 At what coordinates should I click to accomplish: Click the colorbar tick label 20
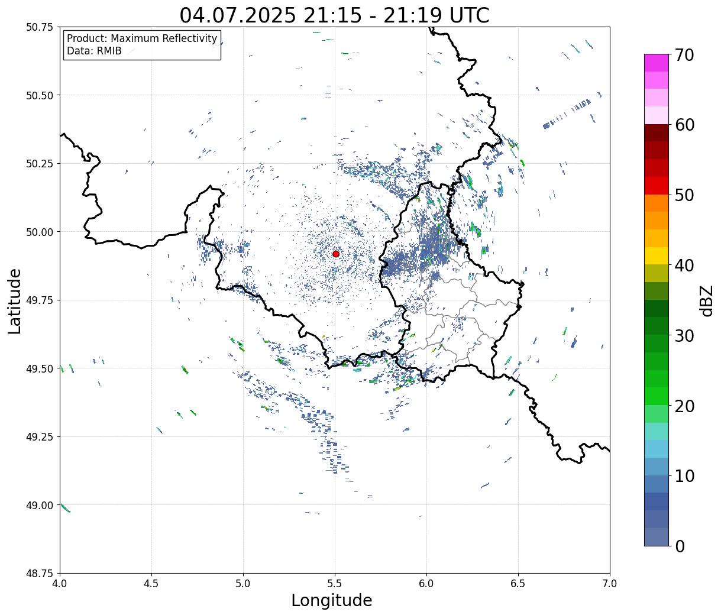(x=684, y=406)
